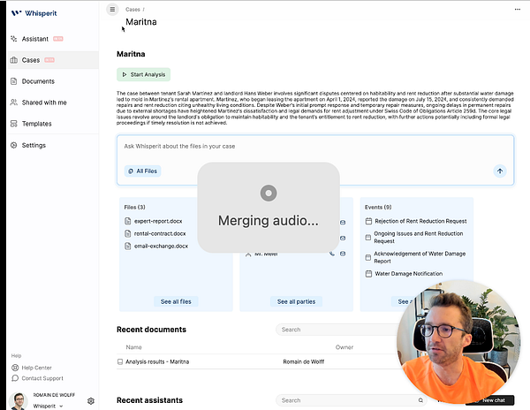Open Help Center link
This screenshot has height=410, width=530.
32,368
